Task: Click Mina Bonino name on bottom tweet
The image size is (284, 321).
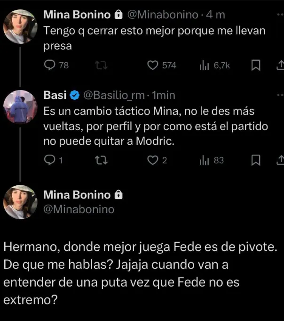Action: pyautogui.click(x=77, y=195)
